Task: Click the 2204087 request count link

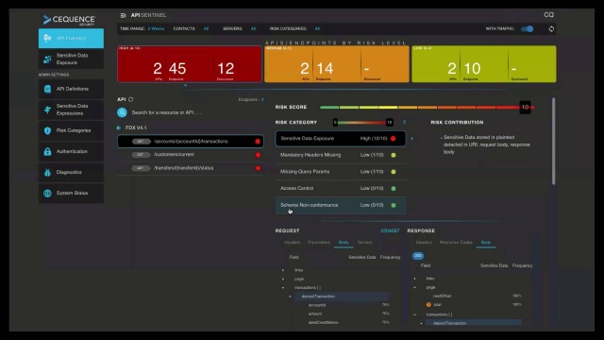Action: coord(390,230)
